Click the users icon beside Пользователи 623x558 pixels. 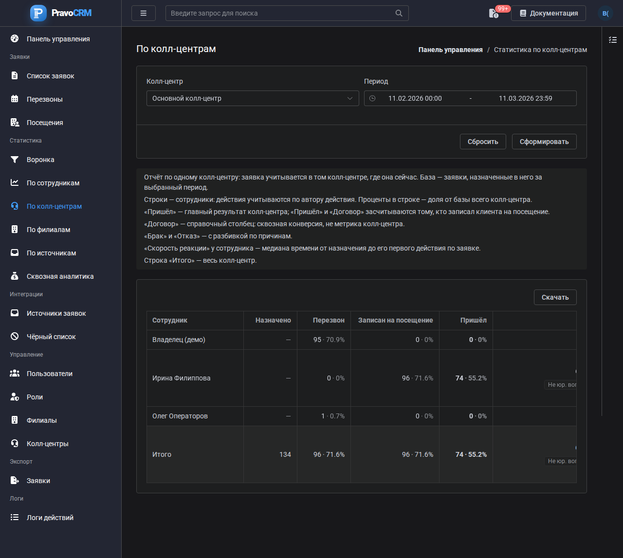[15, 374]
